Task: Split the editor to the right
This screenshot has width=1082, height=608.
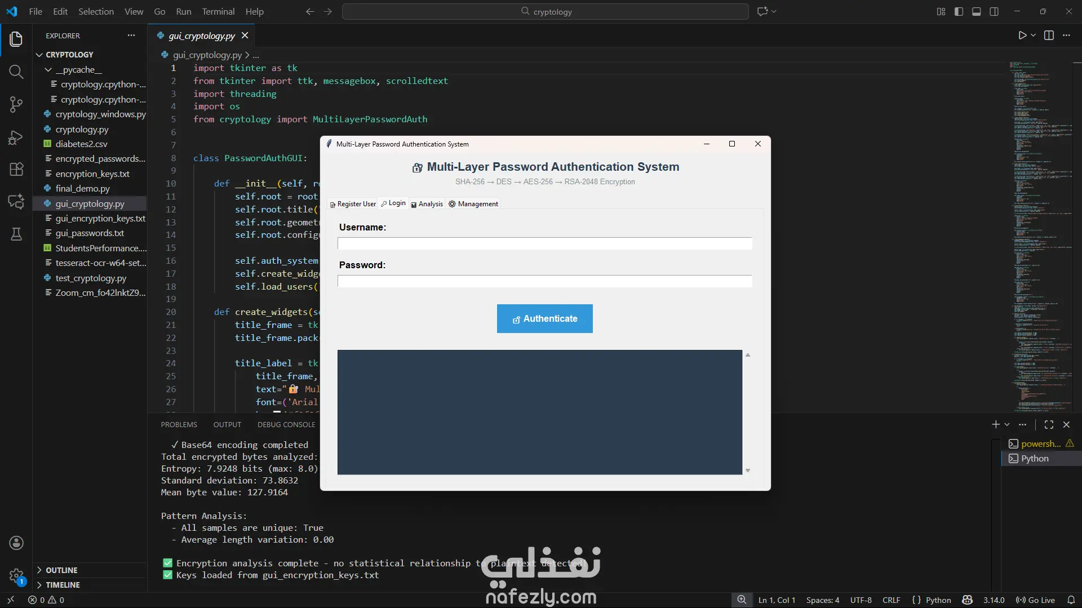Action: click(1049, 35)
